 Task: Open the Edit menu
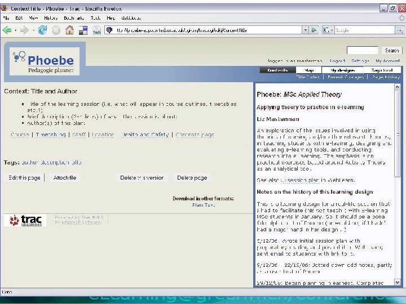click(x=19, y=18)
